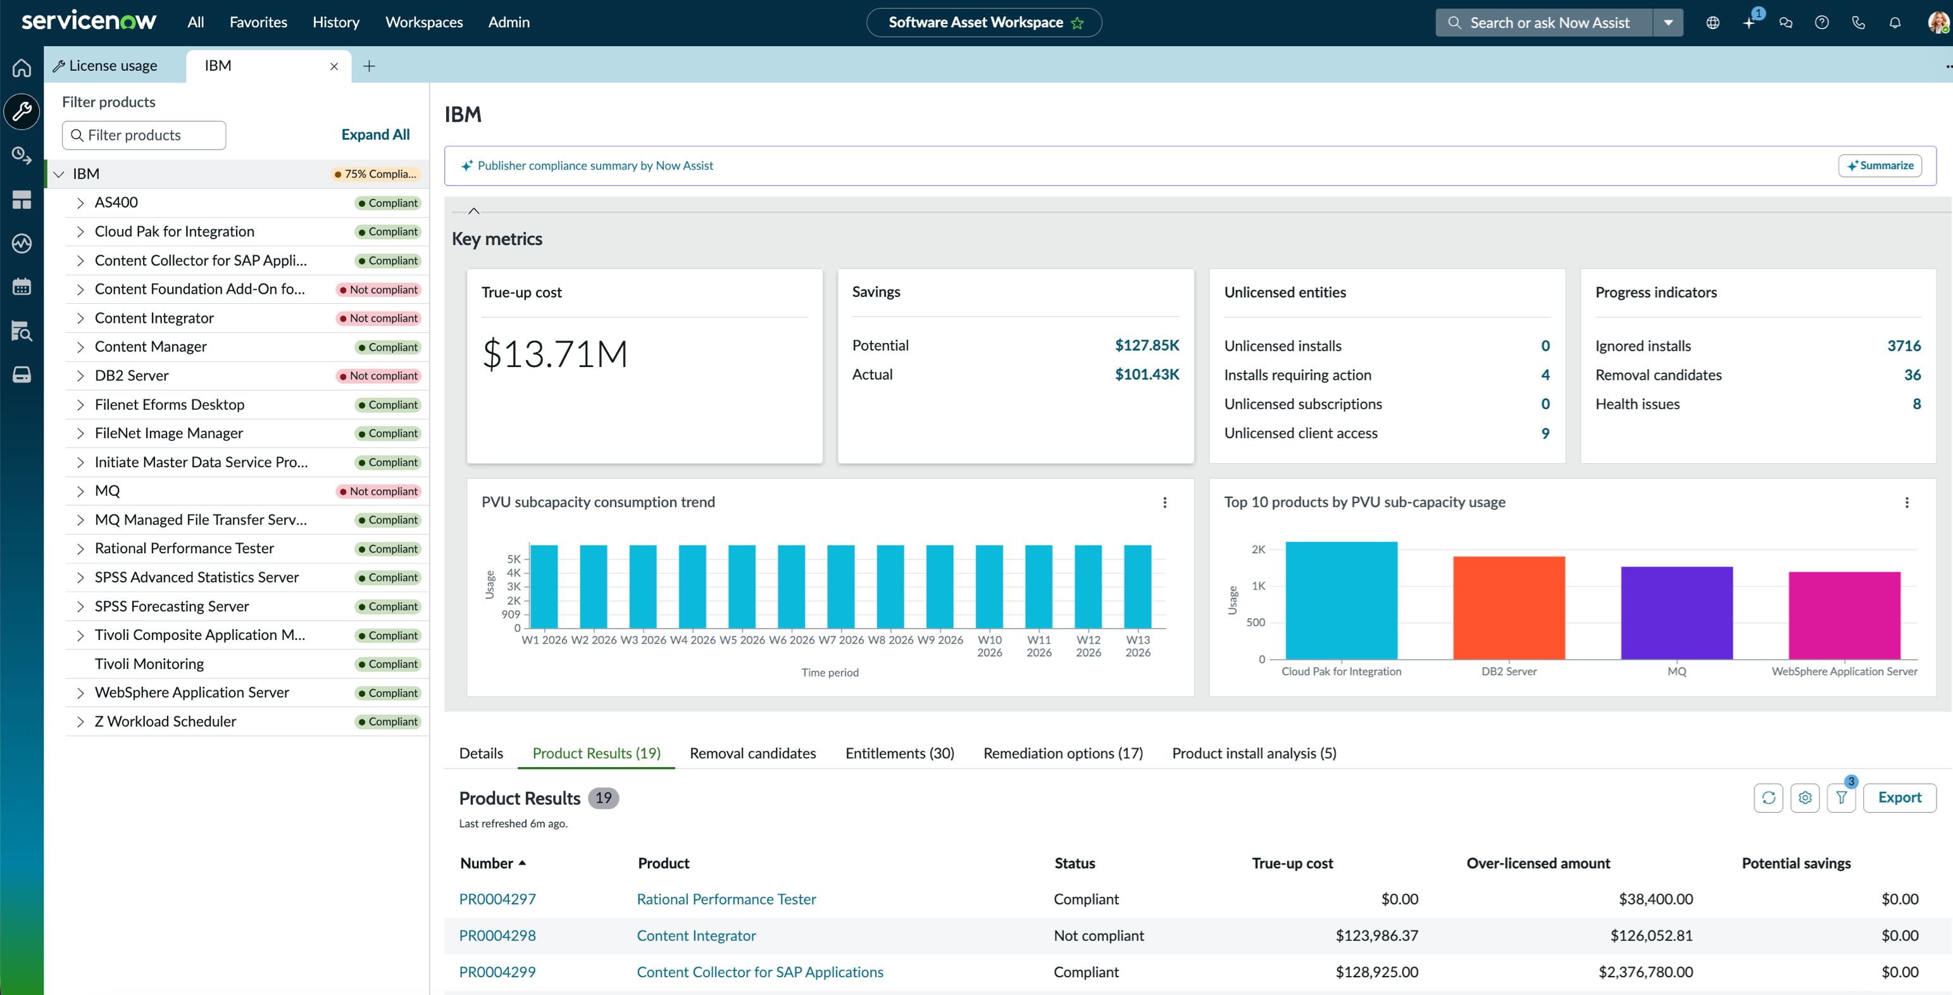Screen dimensions: 1953x995
Task: Open the activity pulse sidebar icon
Action: click(x=22, y=244)
